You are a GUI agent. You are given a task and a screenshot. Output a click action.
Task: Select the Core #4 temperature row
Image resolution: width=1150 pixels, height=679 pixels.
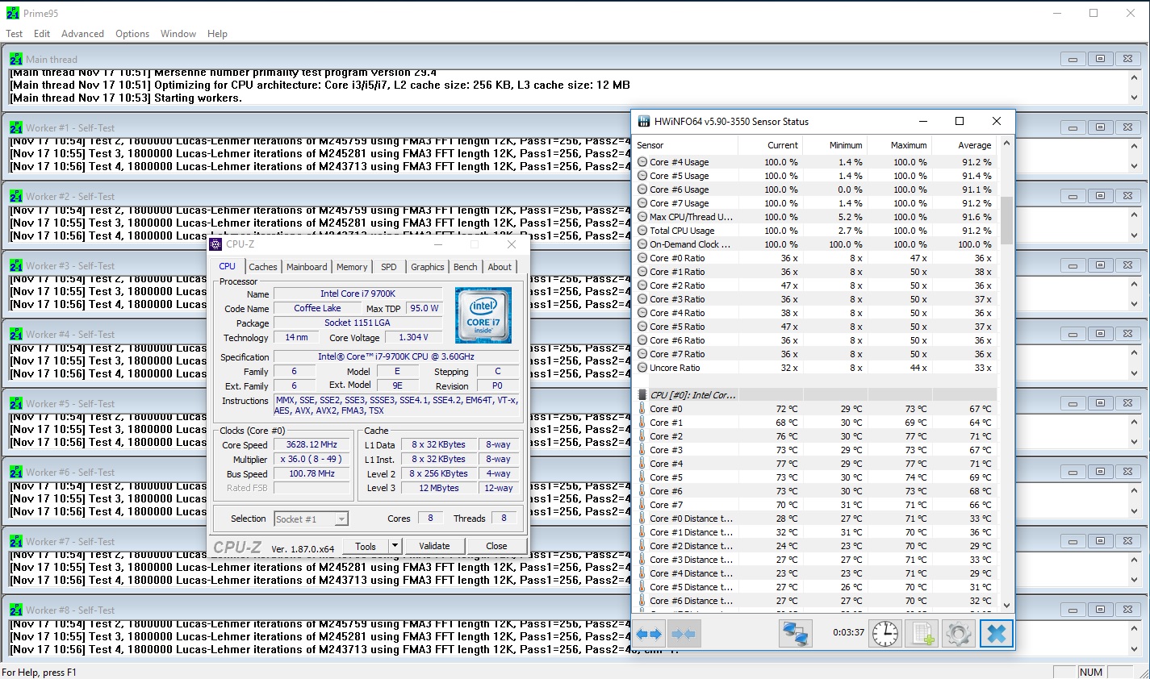pyautogui.click(x=815, y=464)
